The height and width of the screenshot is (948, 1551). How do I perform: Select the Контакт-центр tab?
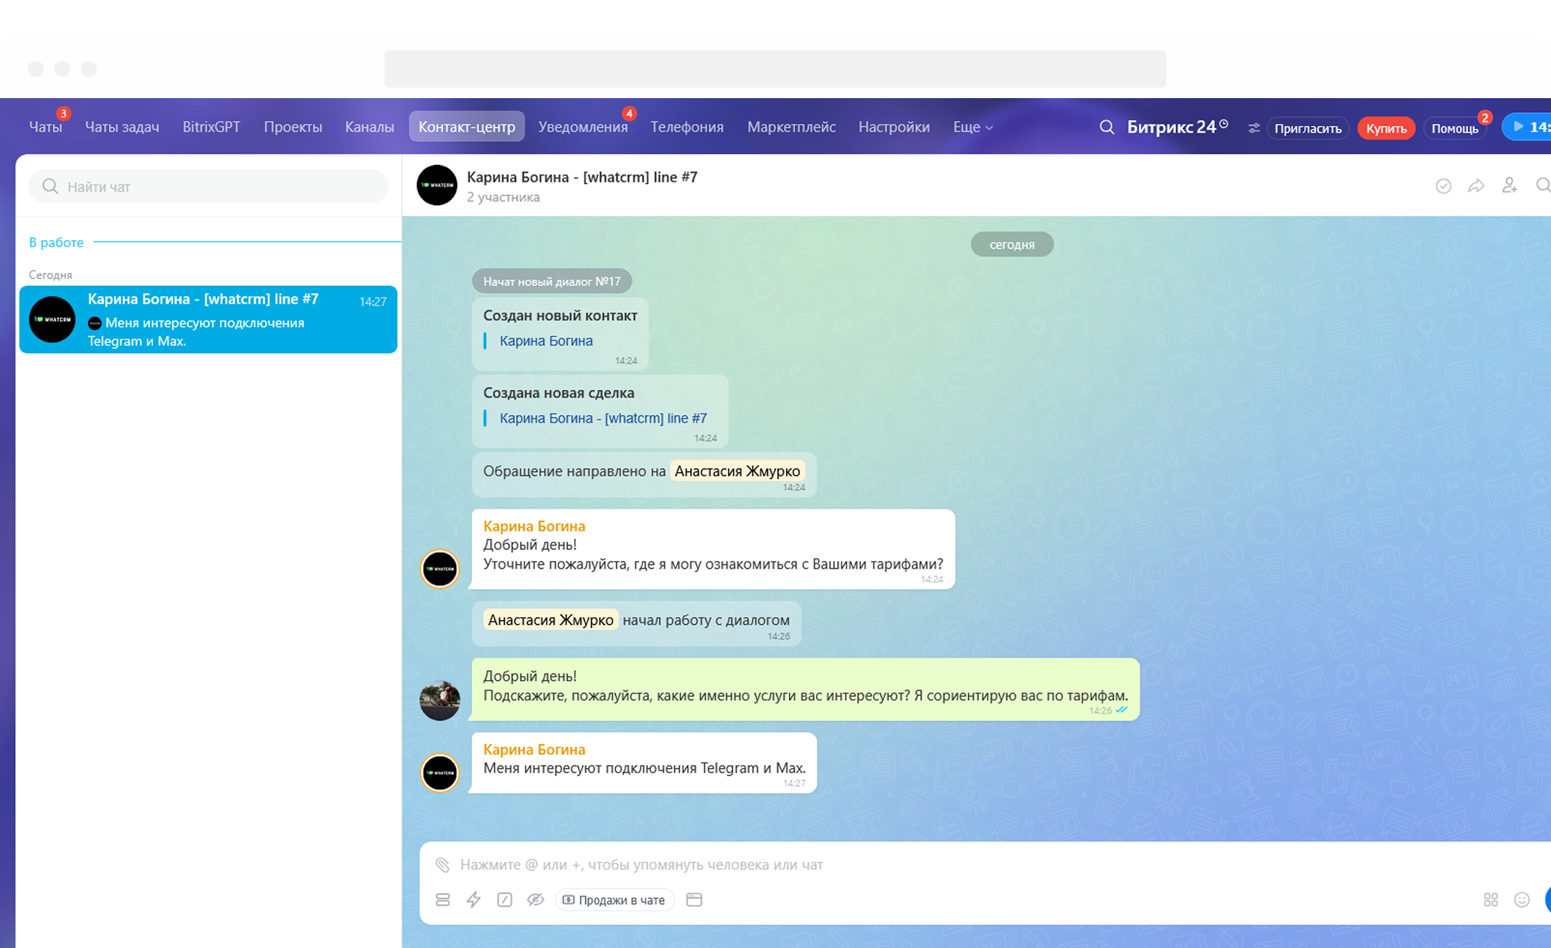(x=467, y=127)
